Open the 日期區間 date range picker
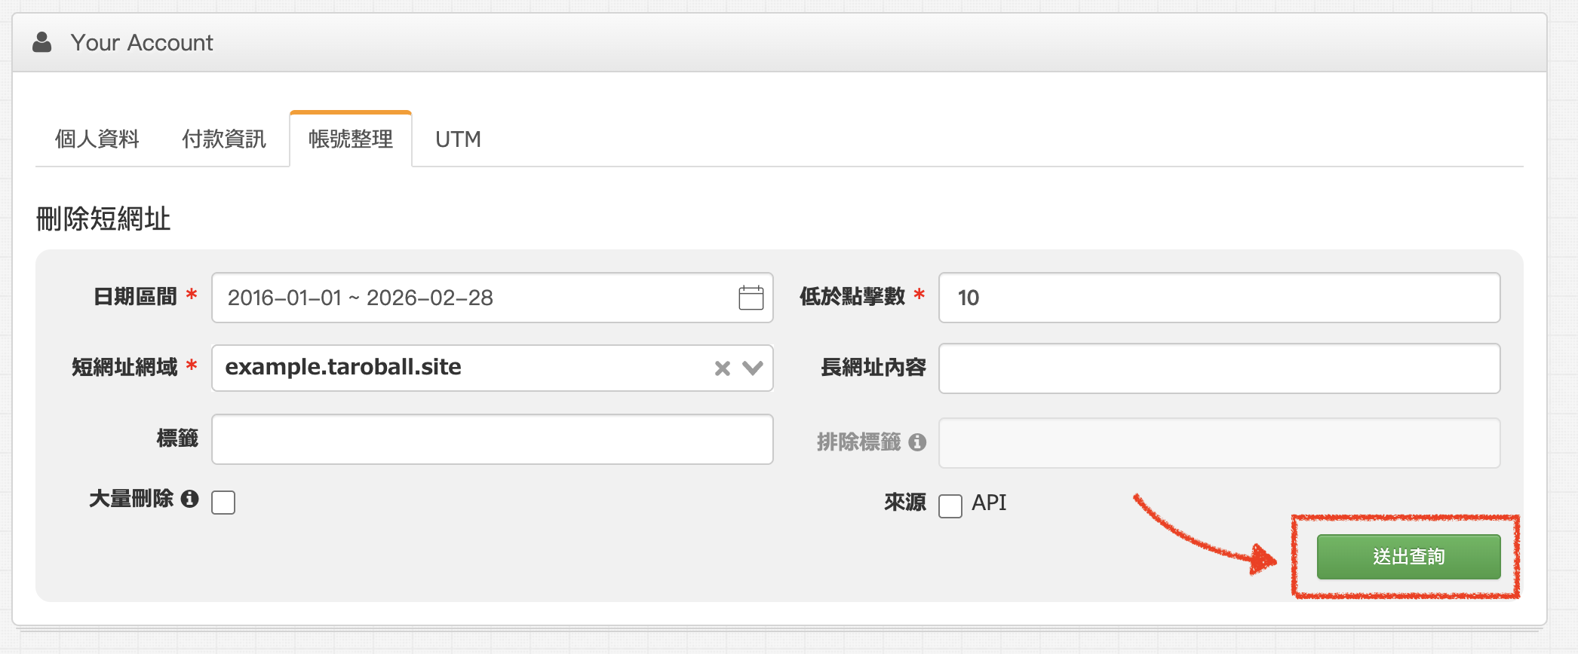1578x654 pixels. 475,298
